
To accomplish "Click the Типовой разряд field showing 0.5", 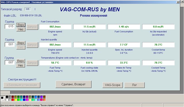I will [28, 9].
